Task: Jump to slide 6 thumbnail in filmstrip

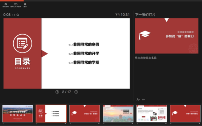Action: pyautogui.click(x=185, y=113)
